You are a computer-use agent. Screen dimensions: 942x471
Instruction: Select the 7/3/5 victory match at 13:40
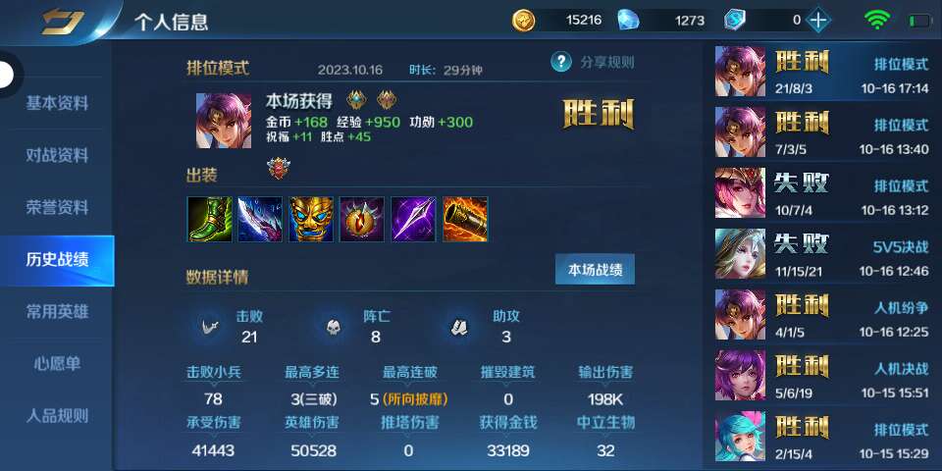tap(822, 132)
